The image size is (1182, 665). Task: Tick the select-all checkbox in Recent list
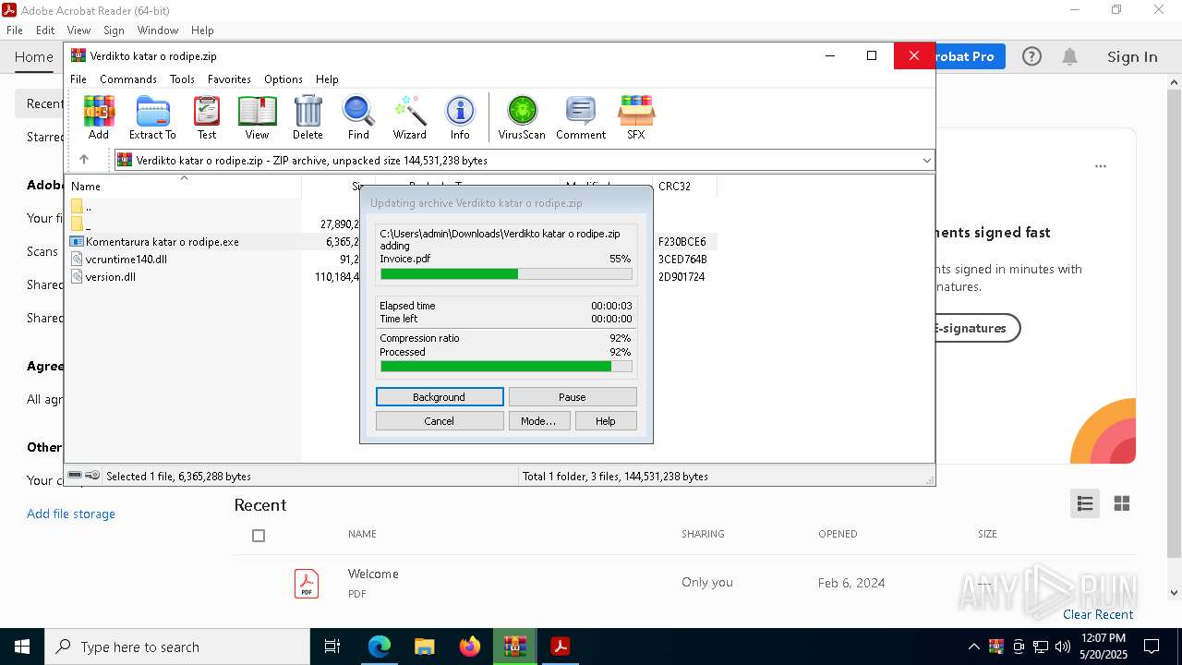[259, 536]
